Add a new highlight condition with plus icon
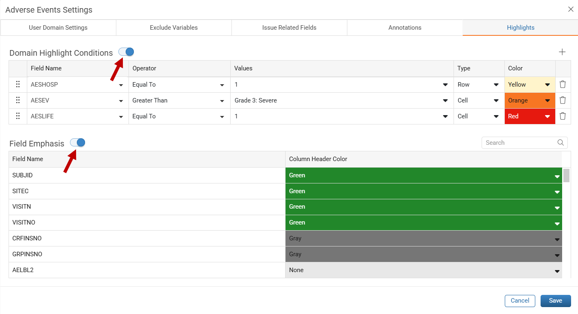The width and height of the screenshot is (578, 314). click(562, 52)
